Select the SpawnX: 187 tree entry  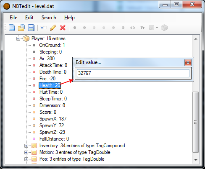pos(53,119)
